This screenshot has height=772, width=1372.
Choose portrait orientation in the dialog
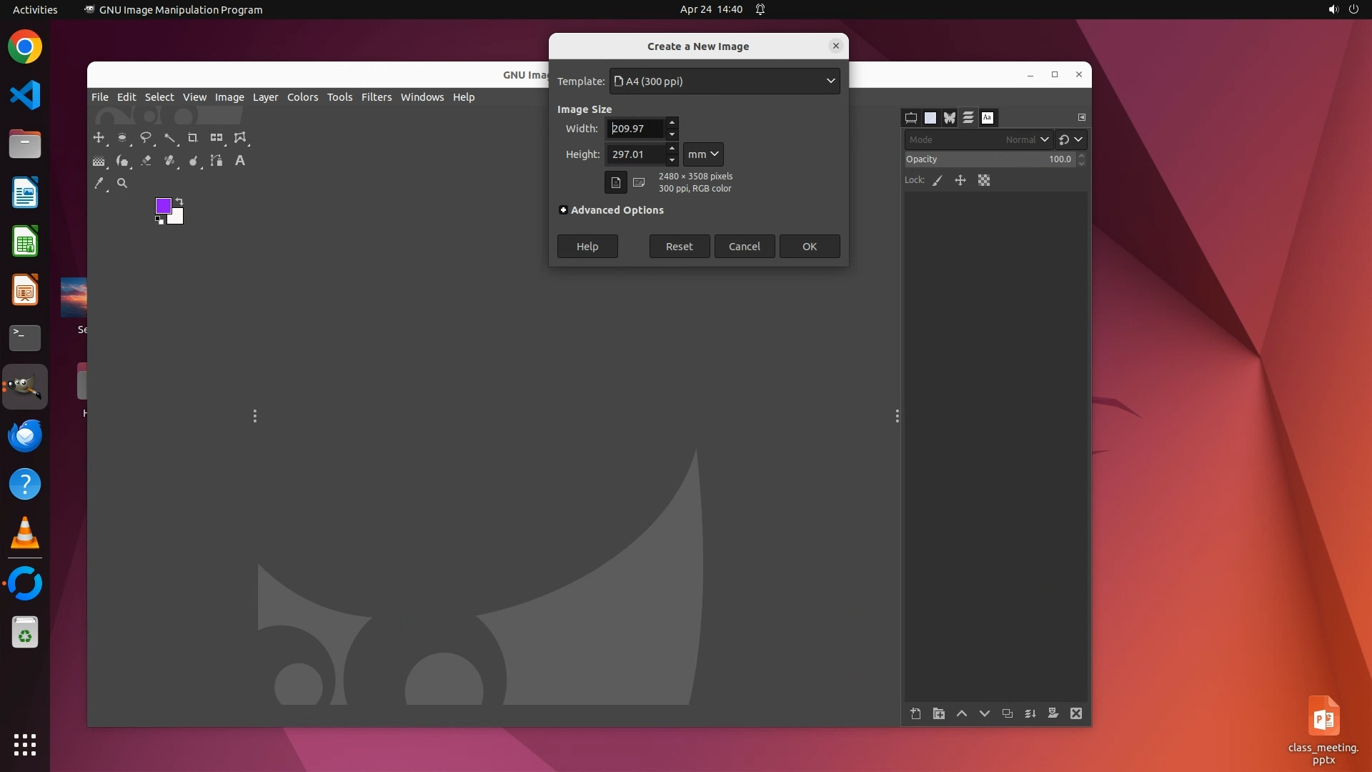(615, 182)
